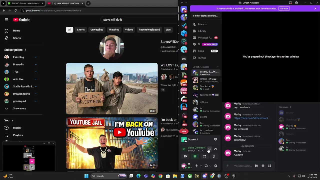Open Discord user settings gear
320x180 pixels.
(x=216, y=166)
